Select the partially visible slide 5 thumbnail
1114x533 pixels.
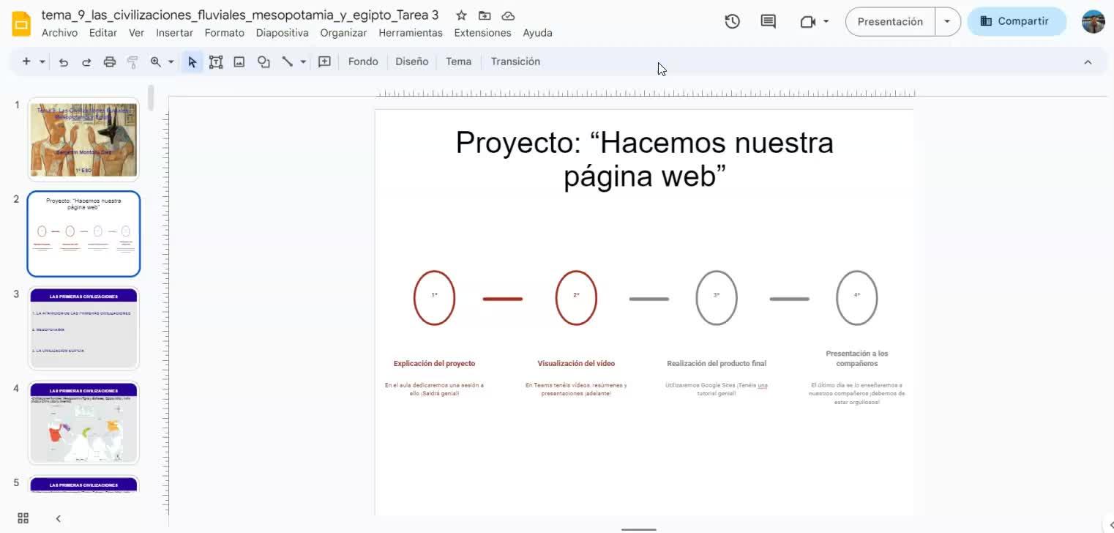(x=83, y=484)
